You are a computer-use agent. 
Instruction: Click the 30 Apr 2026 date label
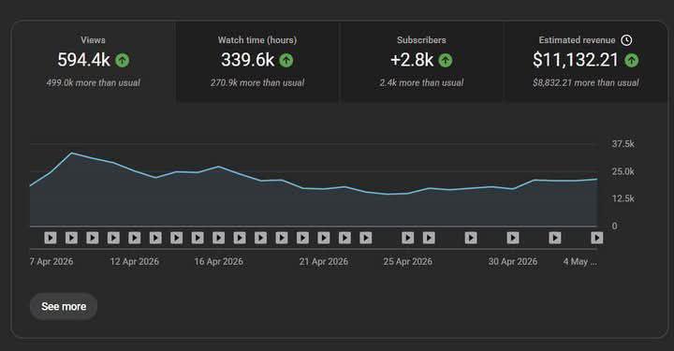(x=513, y=261)
